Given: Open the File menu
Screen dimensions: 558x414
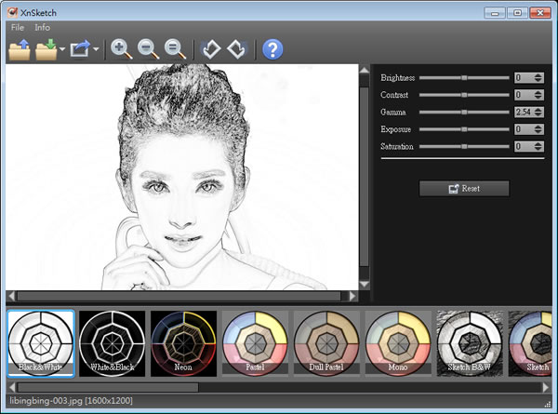Looking at the screenshot, I should click(x=18, y=27).
